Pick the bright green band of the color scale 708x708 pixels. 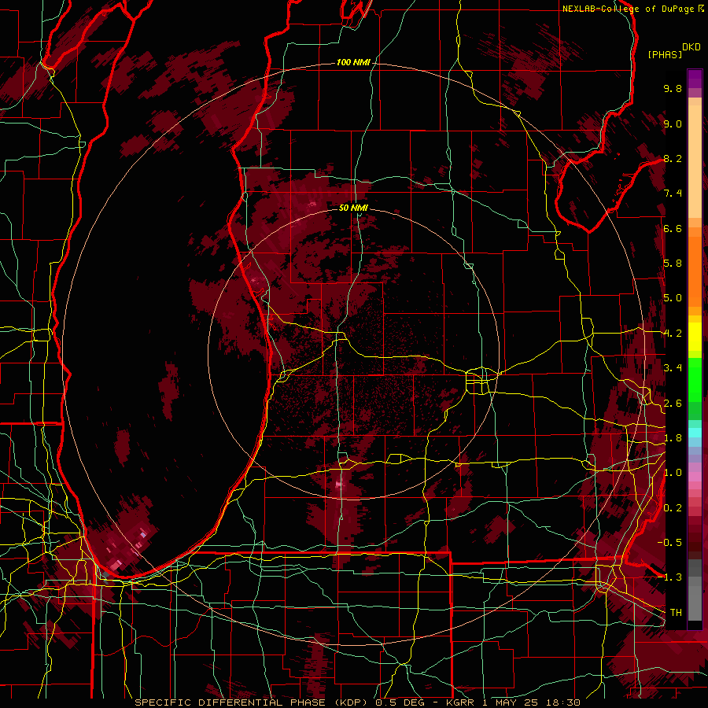(695, 382)
